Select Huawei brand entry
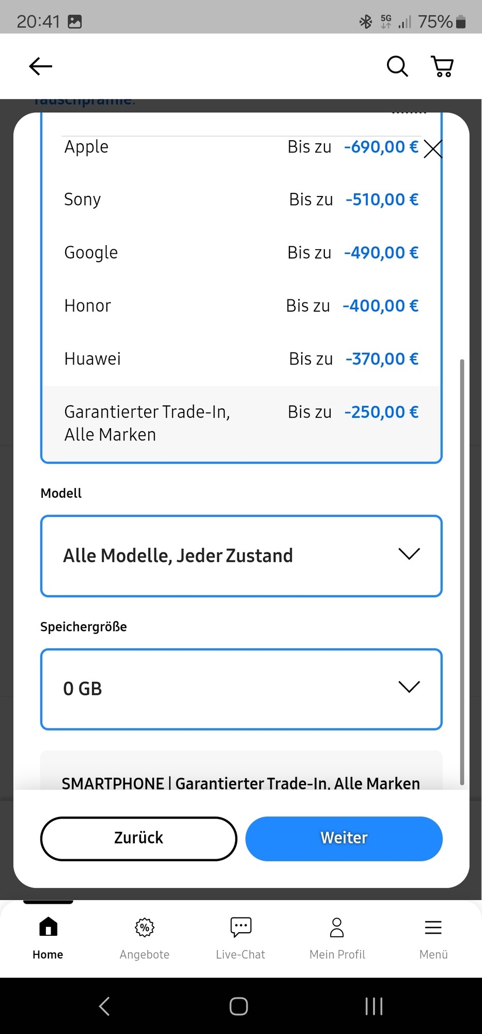 (241, 359)
